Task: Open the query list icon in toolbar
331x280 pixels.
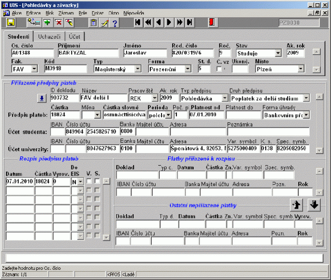Action: 35,22
